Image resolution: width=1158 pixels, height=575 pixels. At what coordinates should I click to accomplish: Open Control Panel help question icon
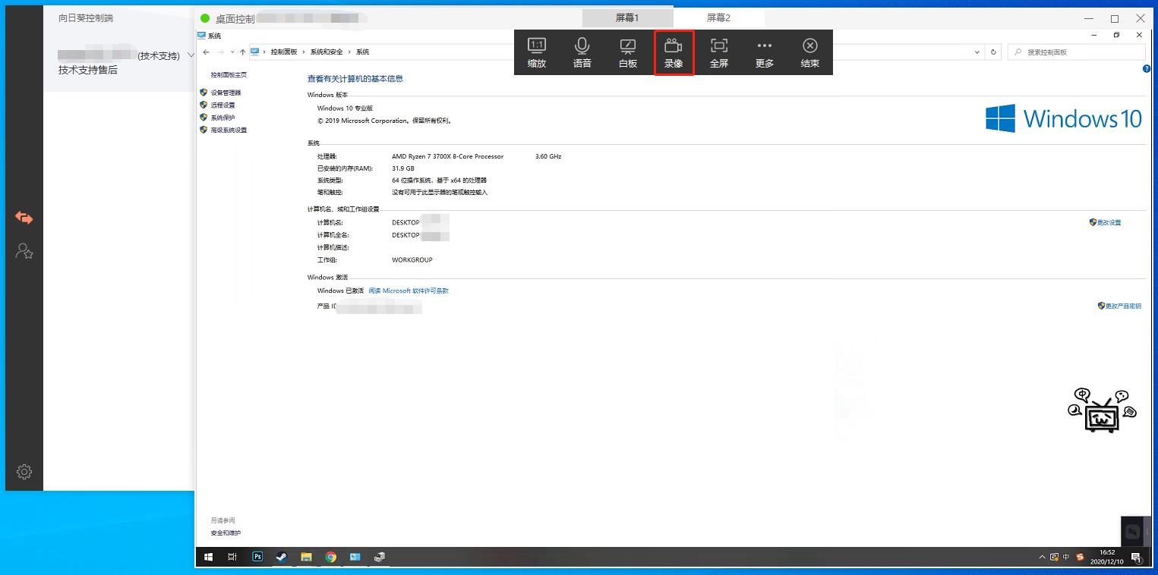point(1147,69)
